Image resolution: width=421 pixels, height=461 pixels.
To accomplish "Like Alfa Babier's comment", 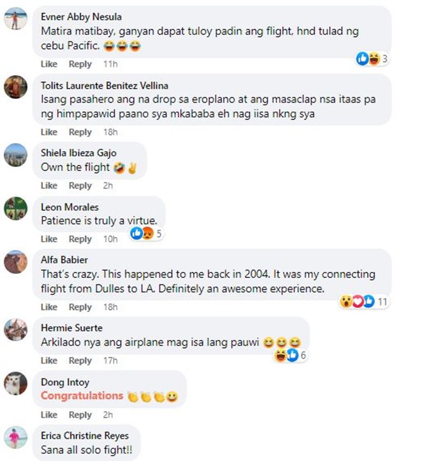I will tap(49, 307).
